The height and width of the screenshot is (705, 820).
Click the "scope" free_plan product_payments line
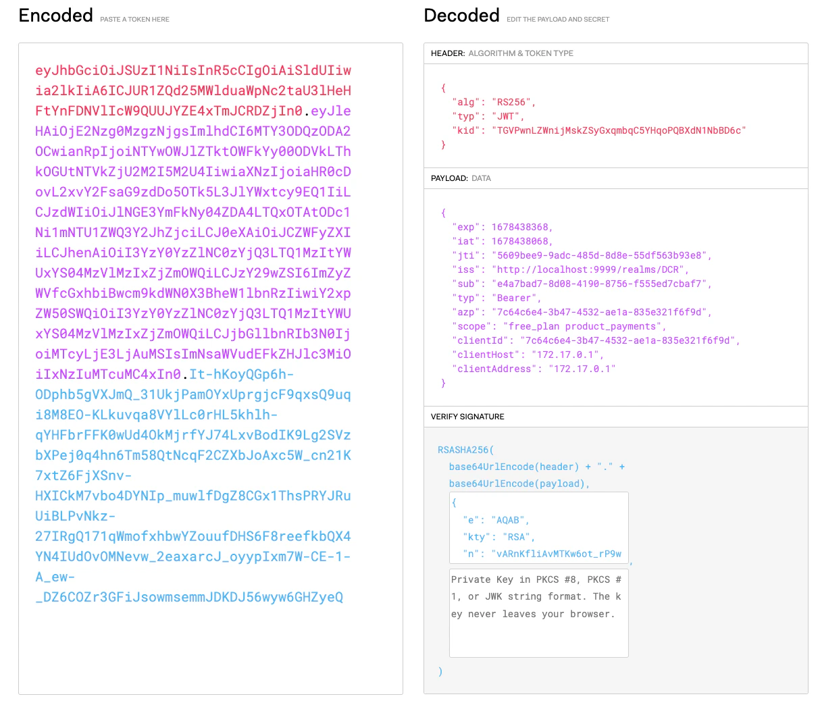tap(559, 326)
